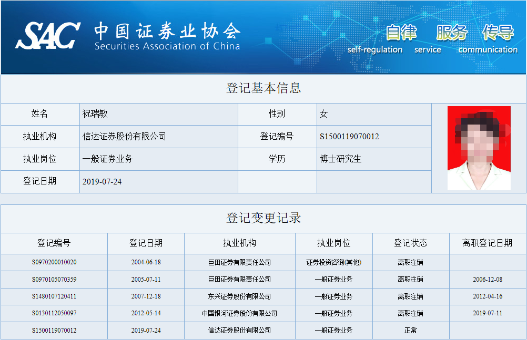
Task: Click 一般证券业务 in the 2007-12-18 row
Action: point(334,296)
